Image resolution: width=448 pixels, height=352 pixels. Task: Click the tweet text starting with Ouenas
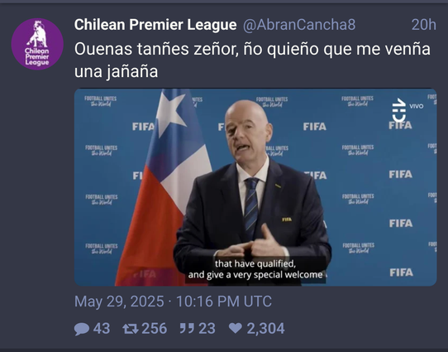pyautogui.click(x=252, y=60)
